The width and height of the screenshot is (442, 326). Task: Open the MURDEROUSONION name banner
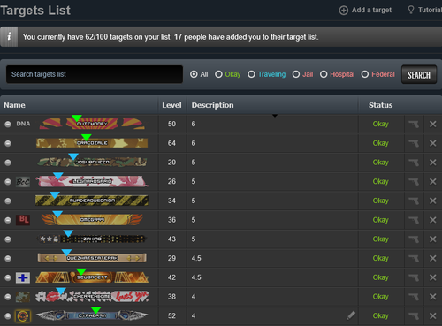92,201
